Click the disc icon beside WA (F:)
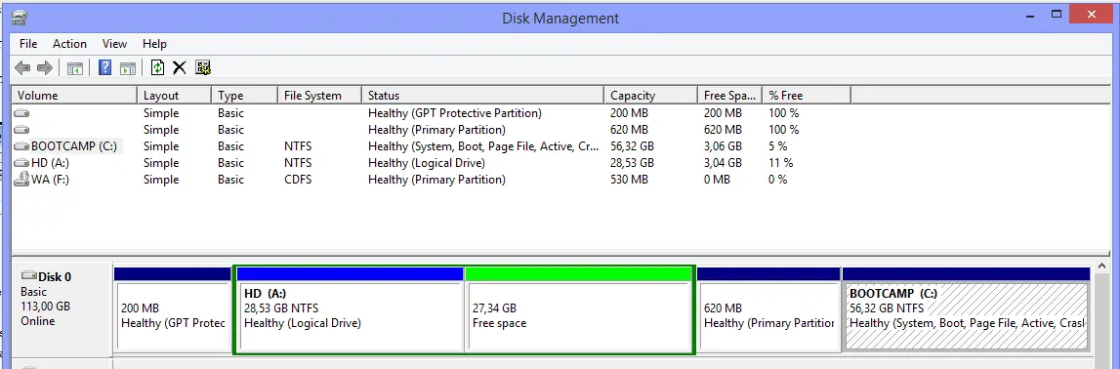This screenshot has height=369, width=1120. pyautogui.click(x=22, y=179)
